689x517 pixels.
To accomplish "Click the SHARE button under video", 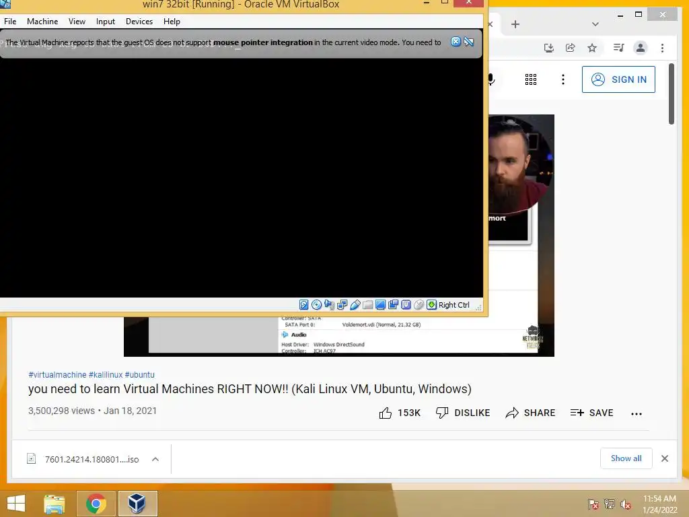I will pyautogui.click(x=530, y=413).
